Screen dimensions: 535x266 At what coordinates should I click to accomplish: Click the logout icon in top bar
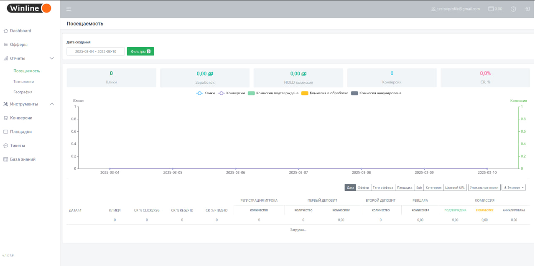click(527, 9)
